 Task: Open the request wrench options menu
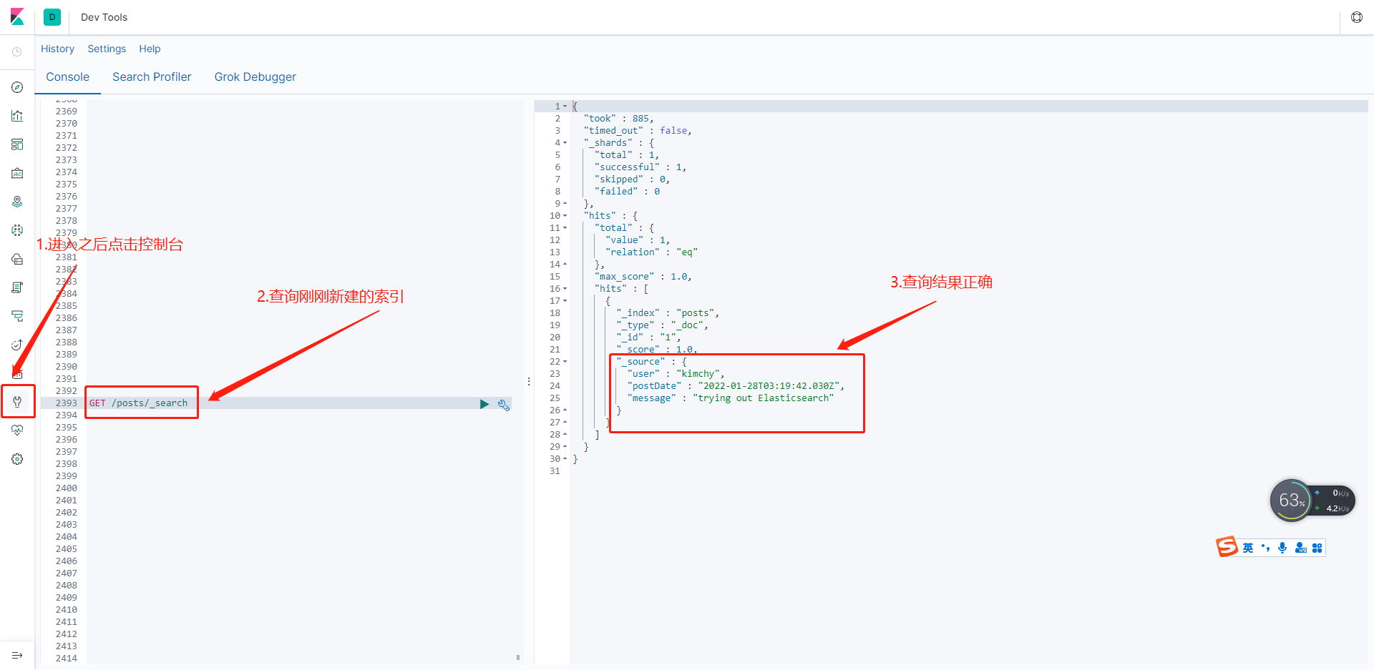point(504,405)
